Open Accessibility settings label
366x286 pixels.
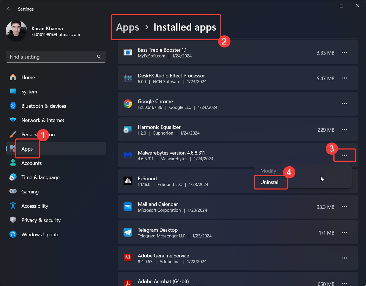click(35, 206)
